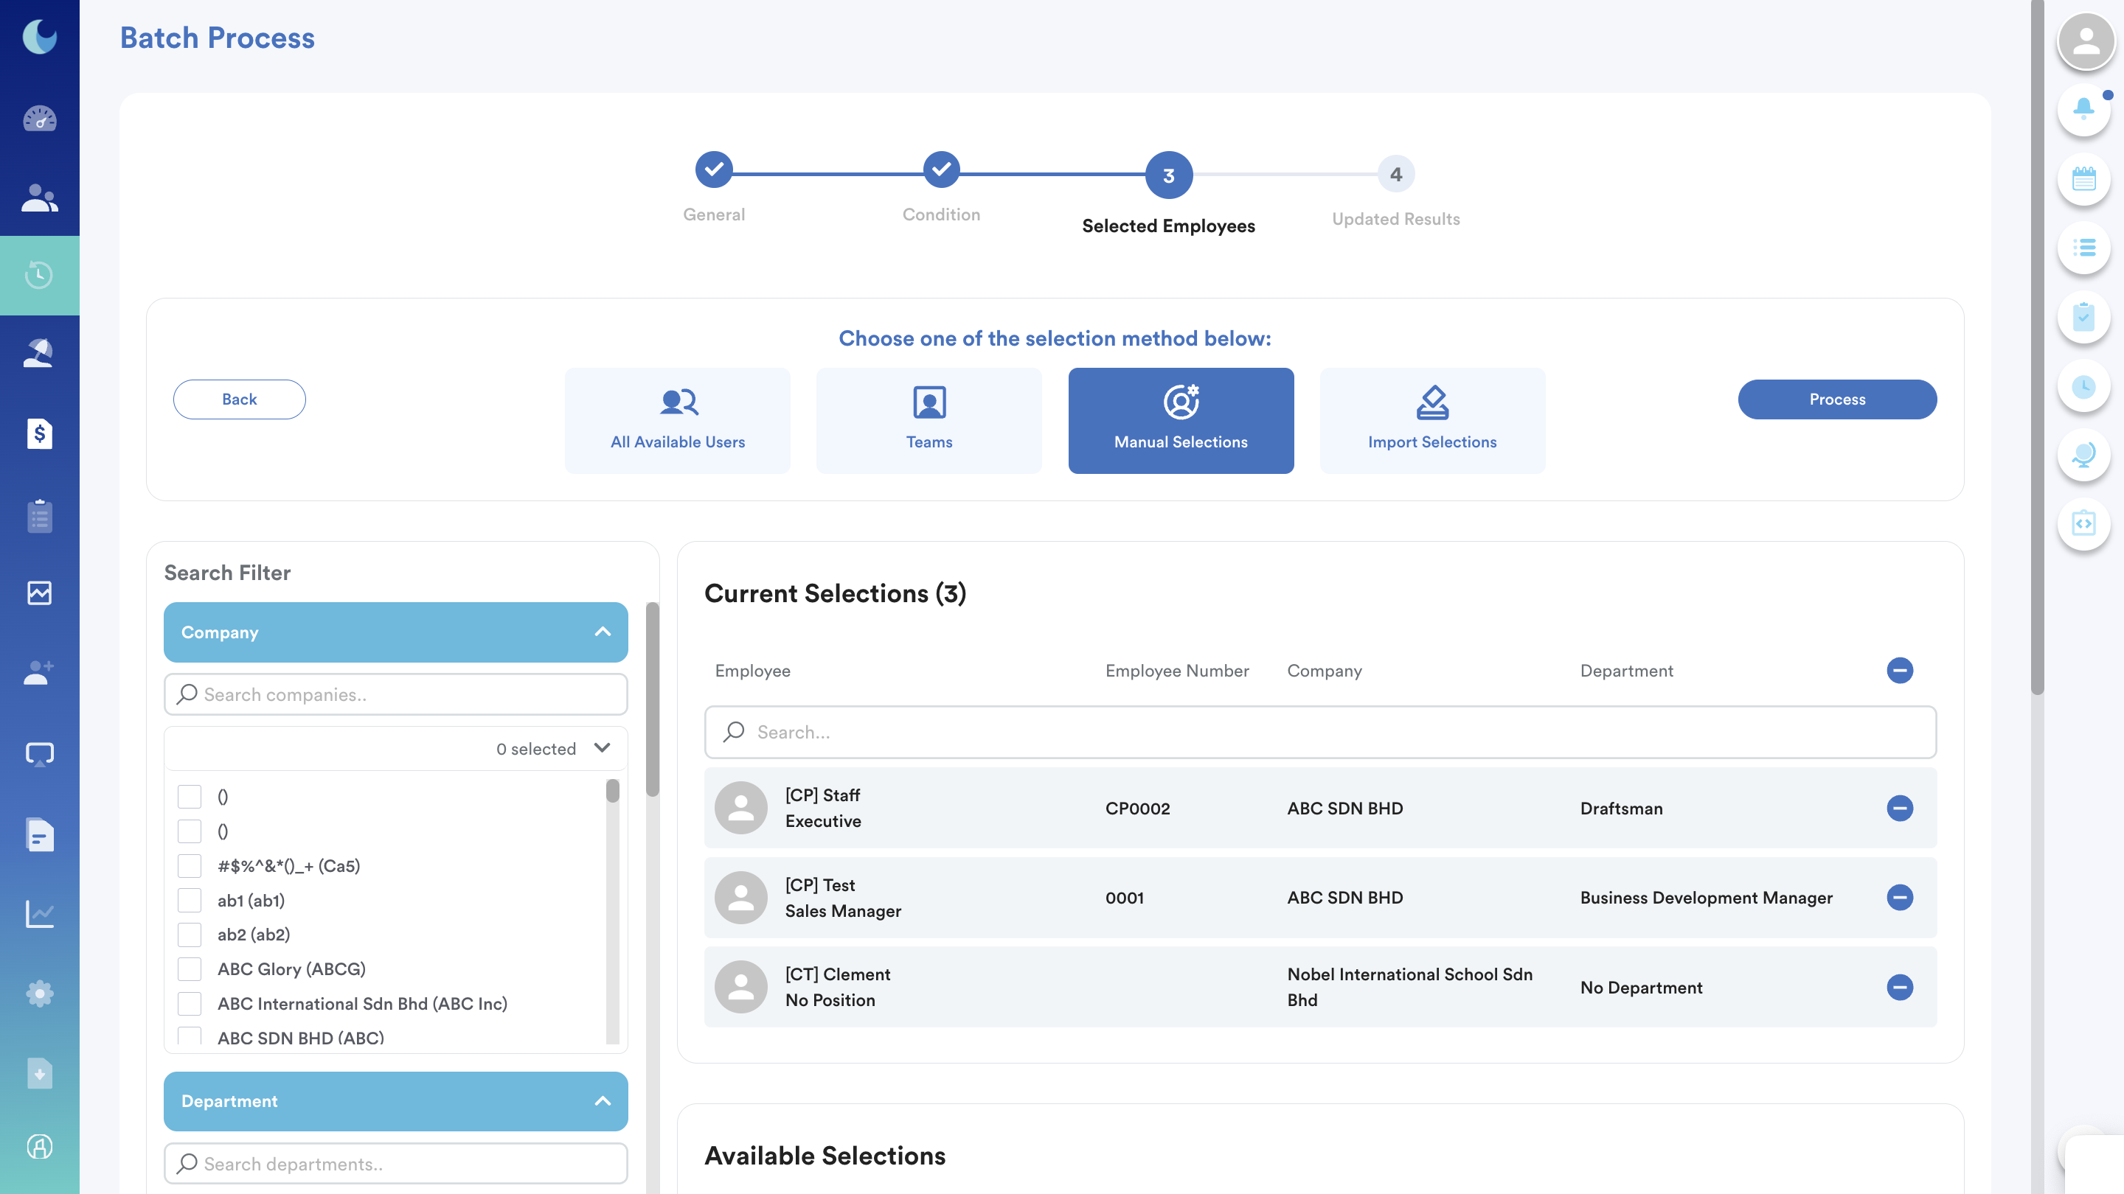Click the notification bell icon
The height and width of the screenshot is (1194, 2124).
[x=2083, y=108]
